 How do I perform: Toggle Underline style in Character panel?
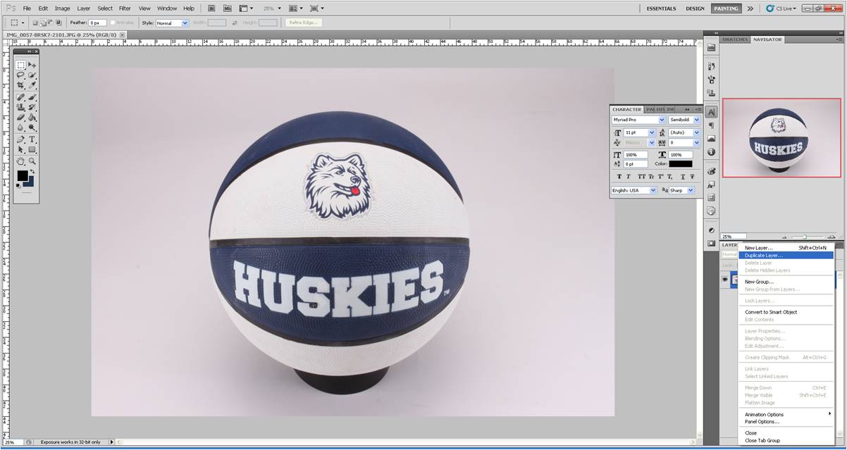pyautogui.click(x=682, y=177)
